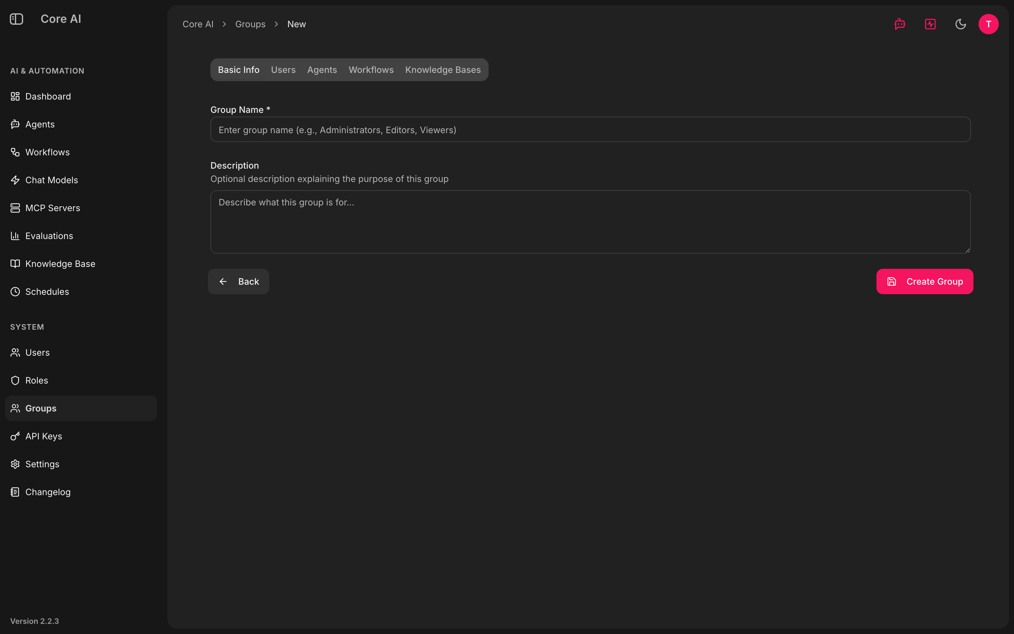Open the AI assistant bot icon
1014x634 pixels.
point(900,24)
